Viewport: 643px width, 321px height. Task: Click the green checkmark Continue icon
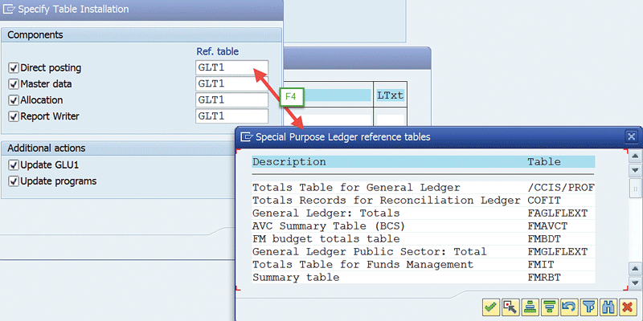click(x=490, y=306)
